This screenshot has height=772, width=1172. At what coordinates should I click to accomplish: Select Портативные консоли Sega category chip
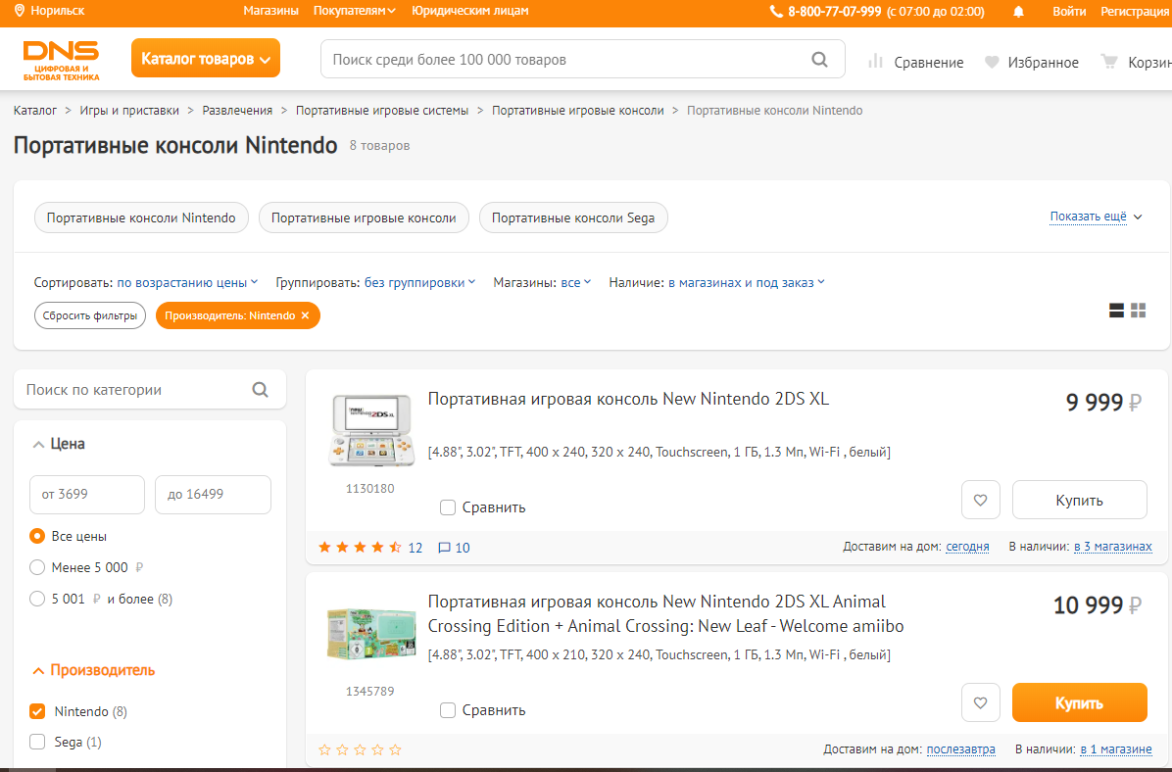(573, 217)
